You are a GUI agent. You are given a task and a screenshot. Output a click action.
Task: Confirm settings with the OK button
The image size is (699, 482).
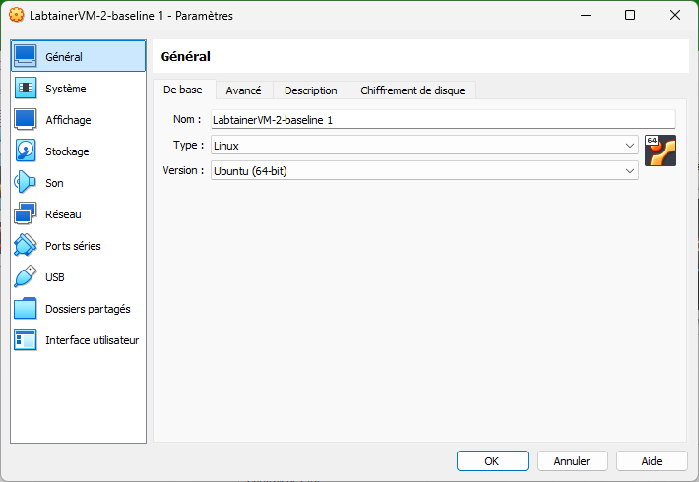(492, 460)
